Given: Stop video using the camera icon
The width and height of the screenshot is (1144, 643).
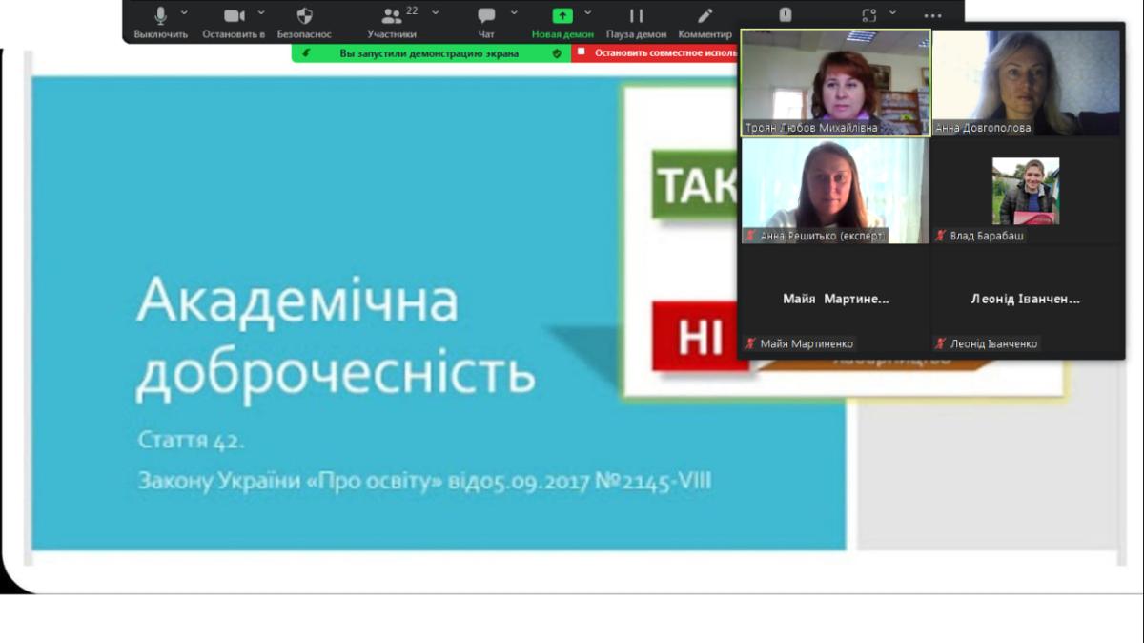Looking at the screenshot, I should click(234, 16).
